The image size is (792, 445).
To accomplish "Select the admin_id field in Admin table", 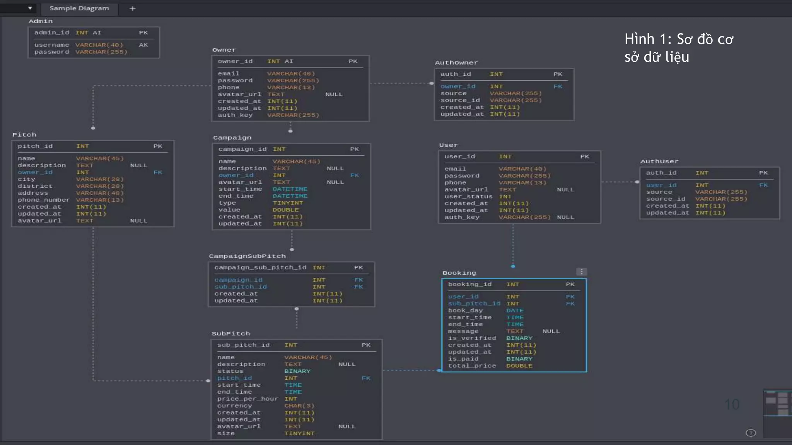I will tap(51, 33).
